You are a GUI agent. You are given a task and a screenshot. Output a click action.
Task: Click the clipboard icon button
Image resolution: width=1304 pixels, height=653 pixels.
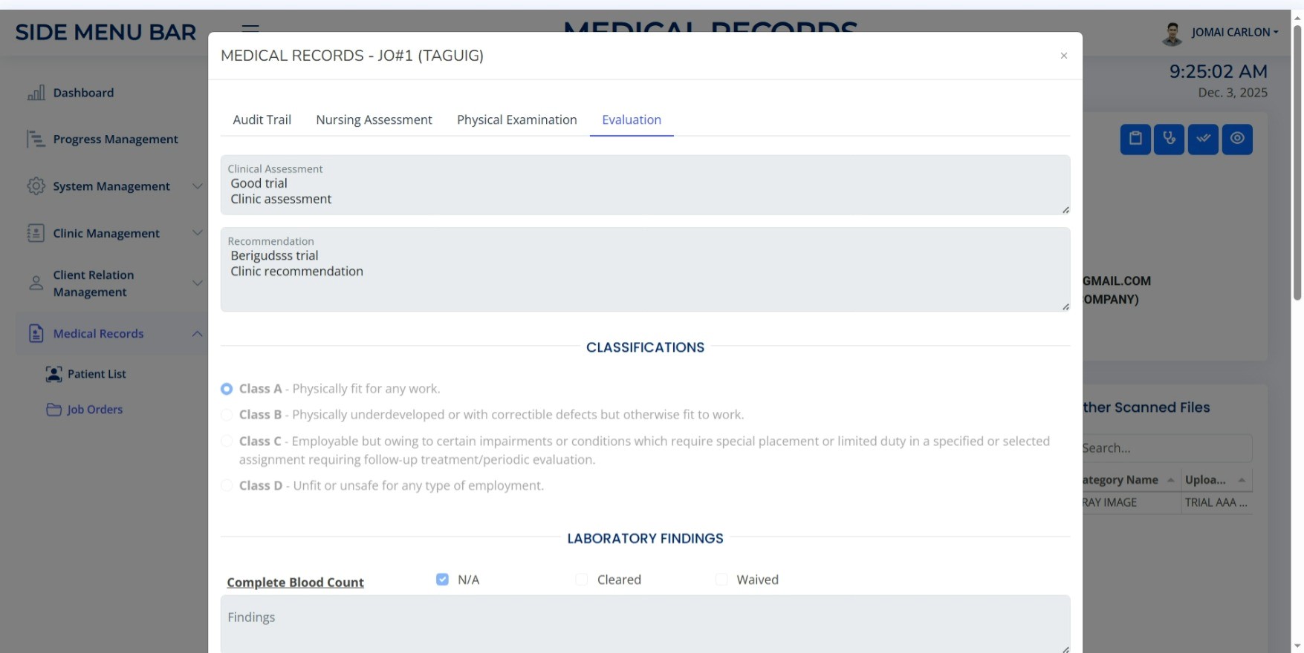(1135, 139)
